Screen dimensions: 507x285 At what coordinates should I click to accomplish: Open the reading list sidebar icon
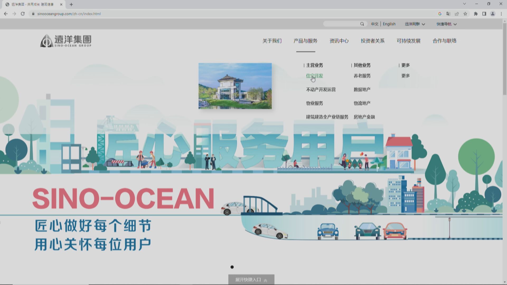pos(484,14)
